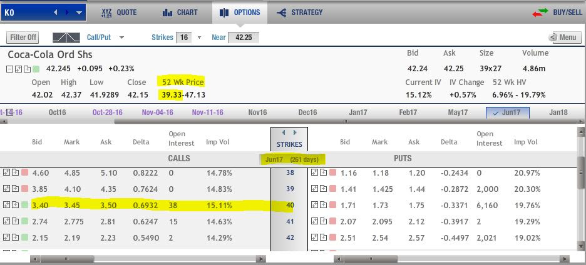Click left arrow above Strikes column header
This screenshot has width=586, height=265.
click(x=283, y=132)
